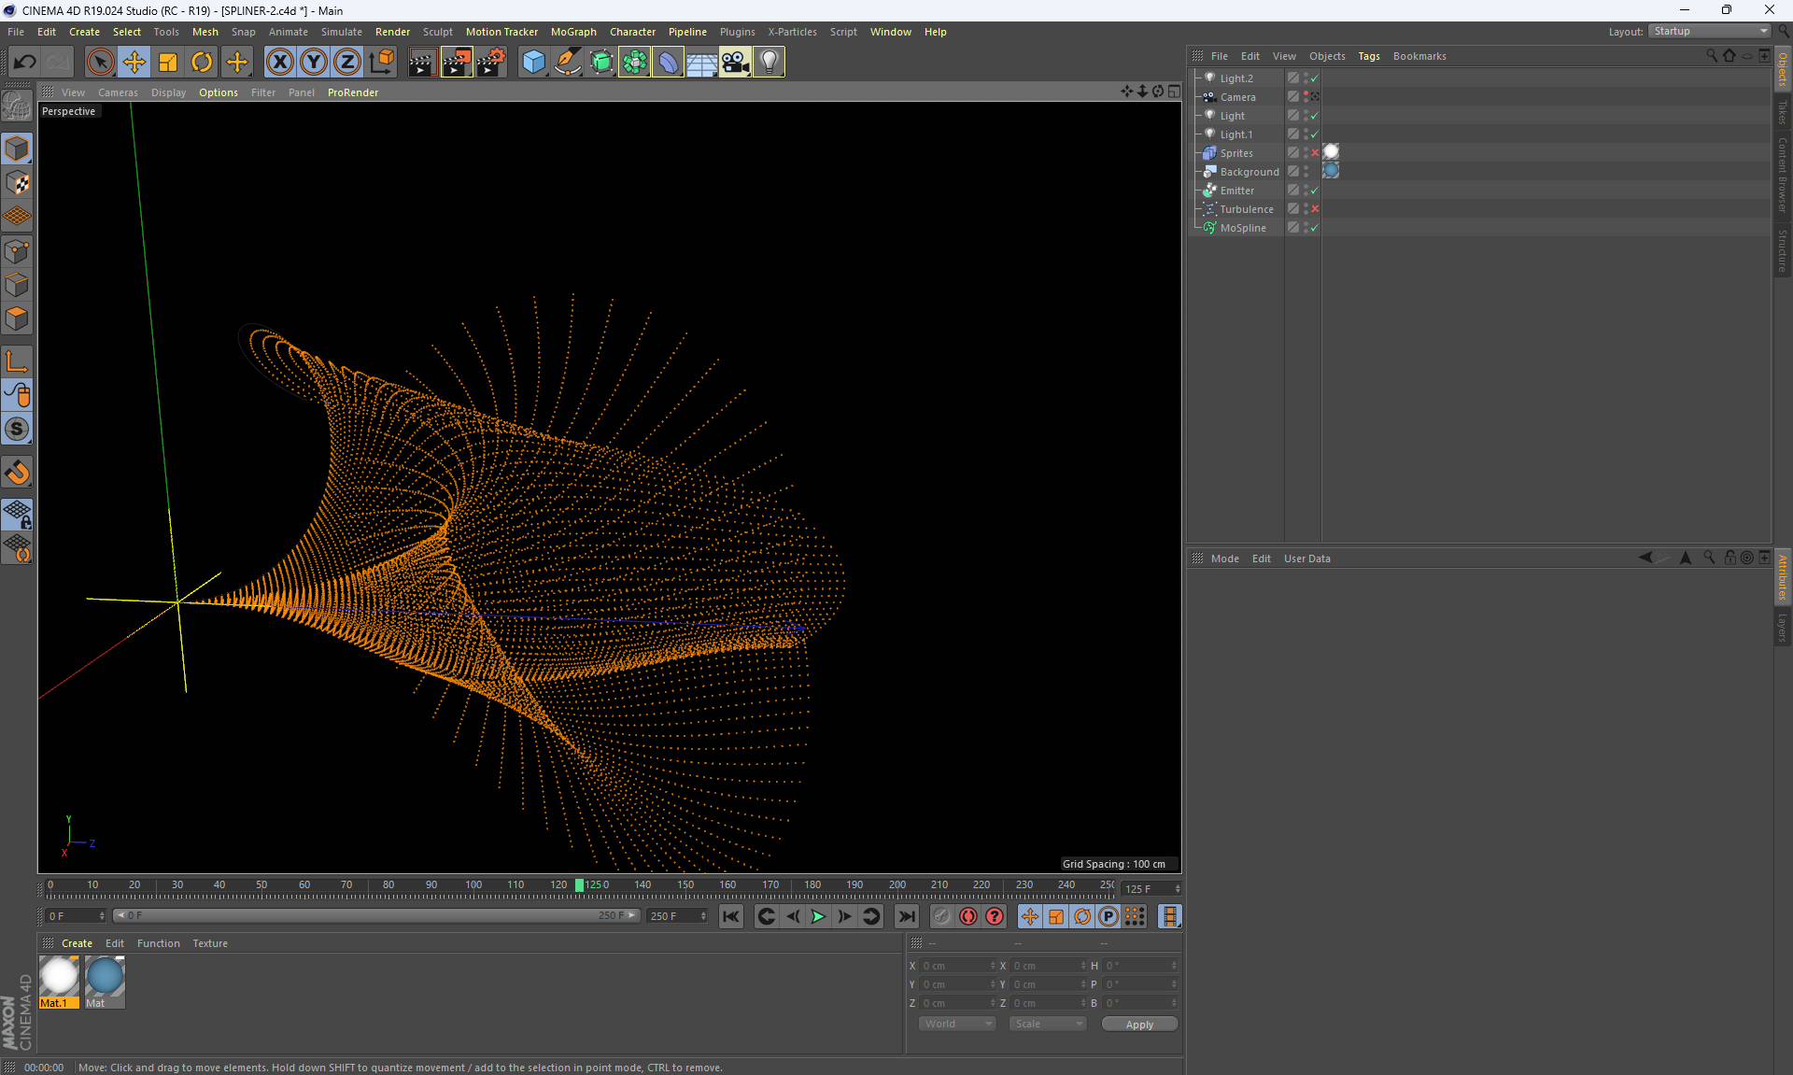Open the Tags menu in Object Manager
The width and height of the screenshot is (1793, 1075).
(x=1368, y=56)
